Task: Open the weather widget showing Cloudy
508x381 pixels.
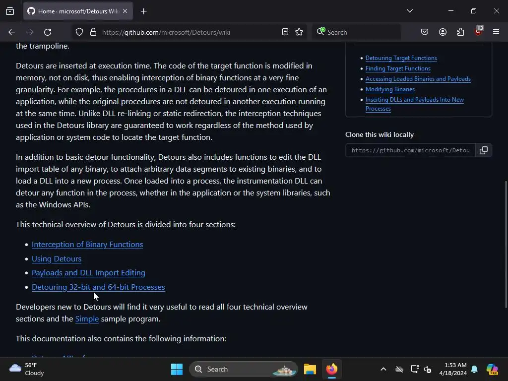Action: [27, 369]
